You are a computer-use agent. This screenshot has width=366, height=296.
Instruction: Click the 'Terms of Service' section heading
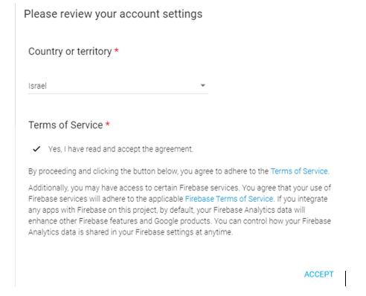click(x=65, y=125)
